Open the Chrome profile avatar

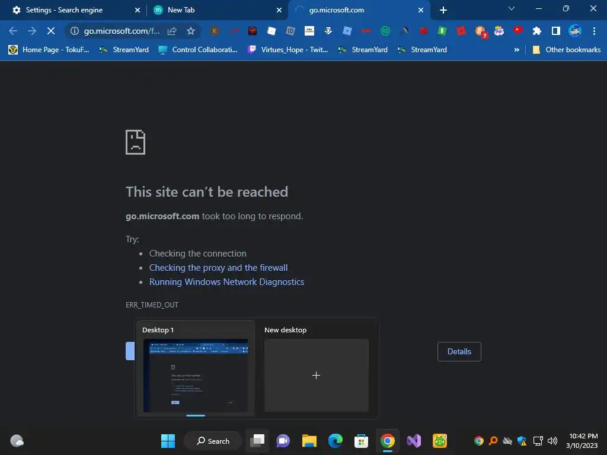tap(575, 31)
